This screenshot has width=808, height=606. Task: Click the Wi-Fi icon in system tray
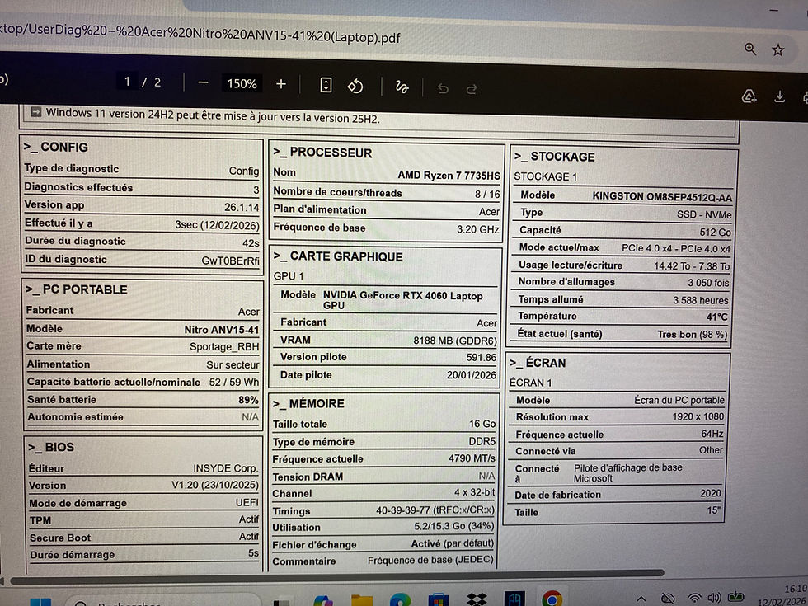click(x=694, y=598)
